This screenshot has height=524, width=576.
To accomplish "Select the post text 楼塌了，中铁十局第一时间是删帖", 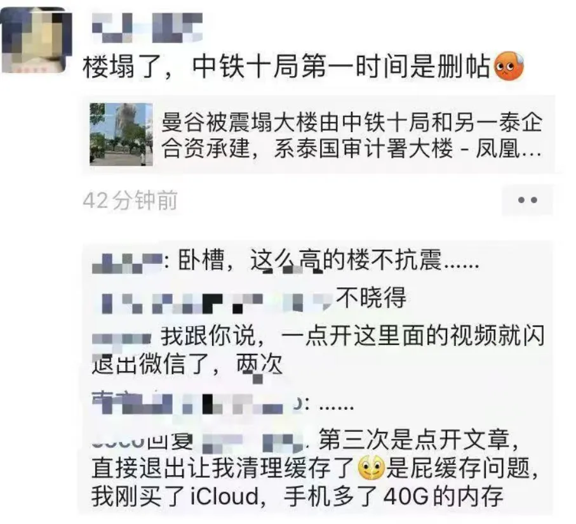I will 287,67.
